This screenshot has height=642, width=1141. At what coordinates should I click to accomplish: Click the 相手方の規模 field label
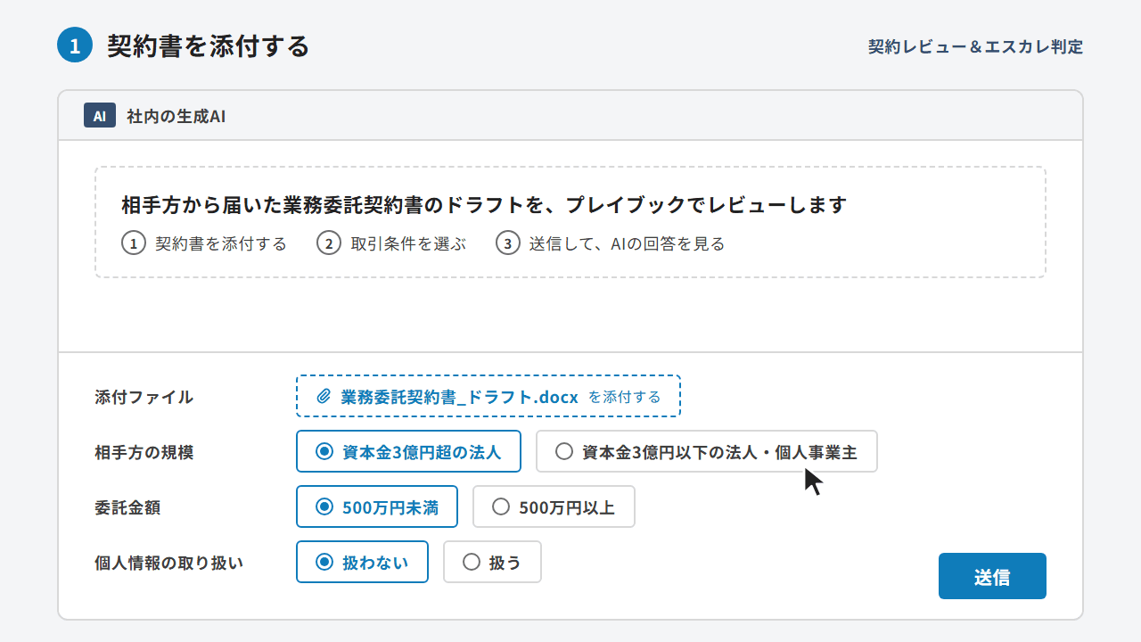pyautogui.click(x=144, y=452)
